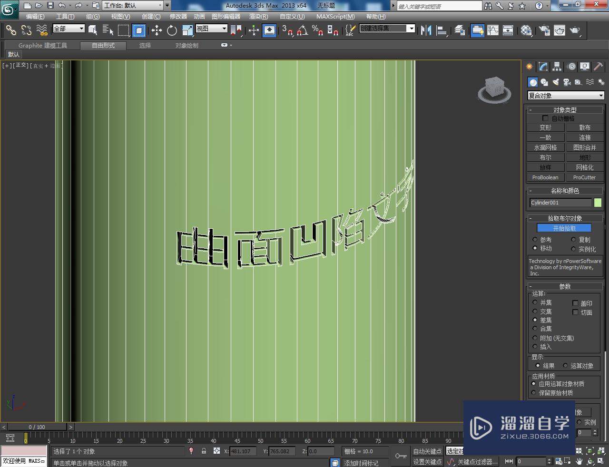Screen dimensions: 609x467
Task: Collapse the 拾取布尔对象 rollout
Action: [x=565, y=218]
